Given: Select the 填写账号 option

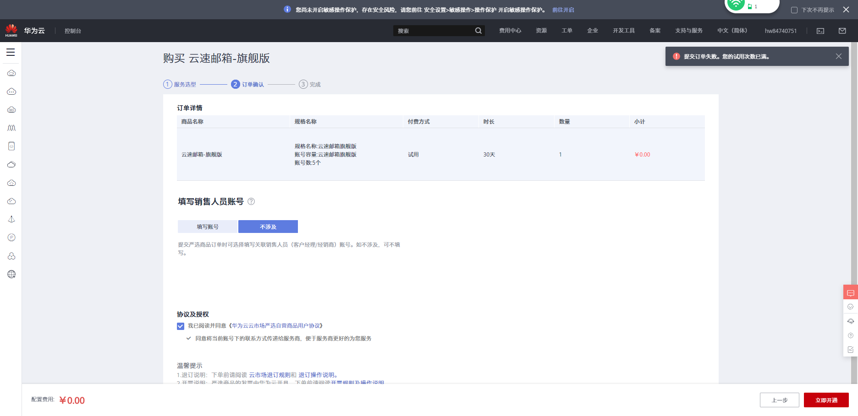Looking at the screenshot, I should click(208, 227).
